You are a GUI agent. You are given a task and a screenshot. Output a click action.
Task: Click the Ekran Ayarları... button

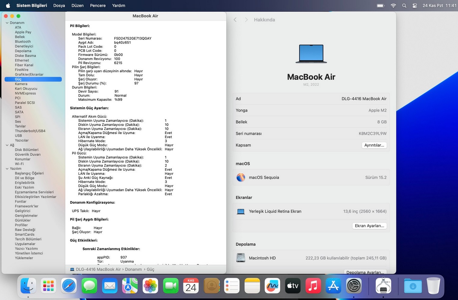click(x=369, y=226)
